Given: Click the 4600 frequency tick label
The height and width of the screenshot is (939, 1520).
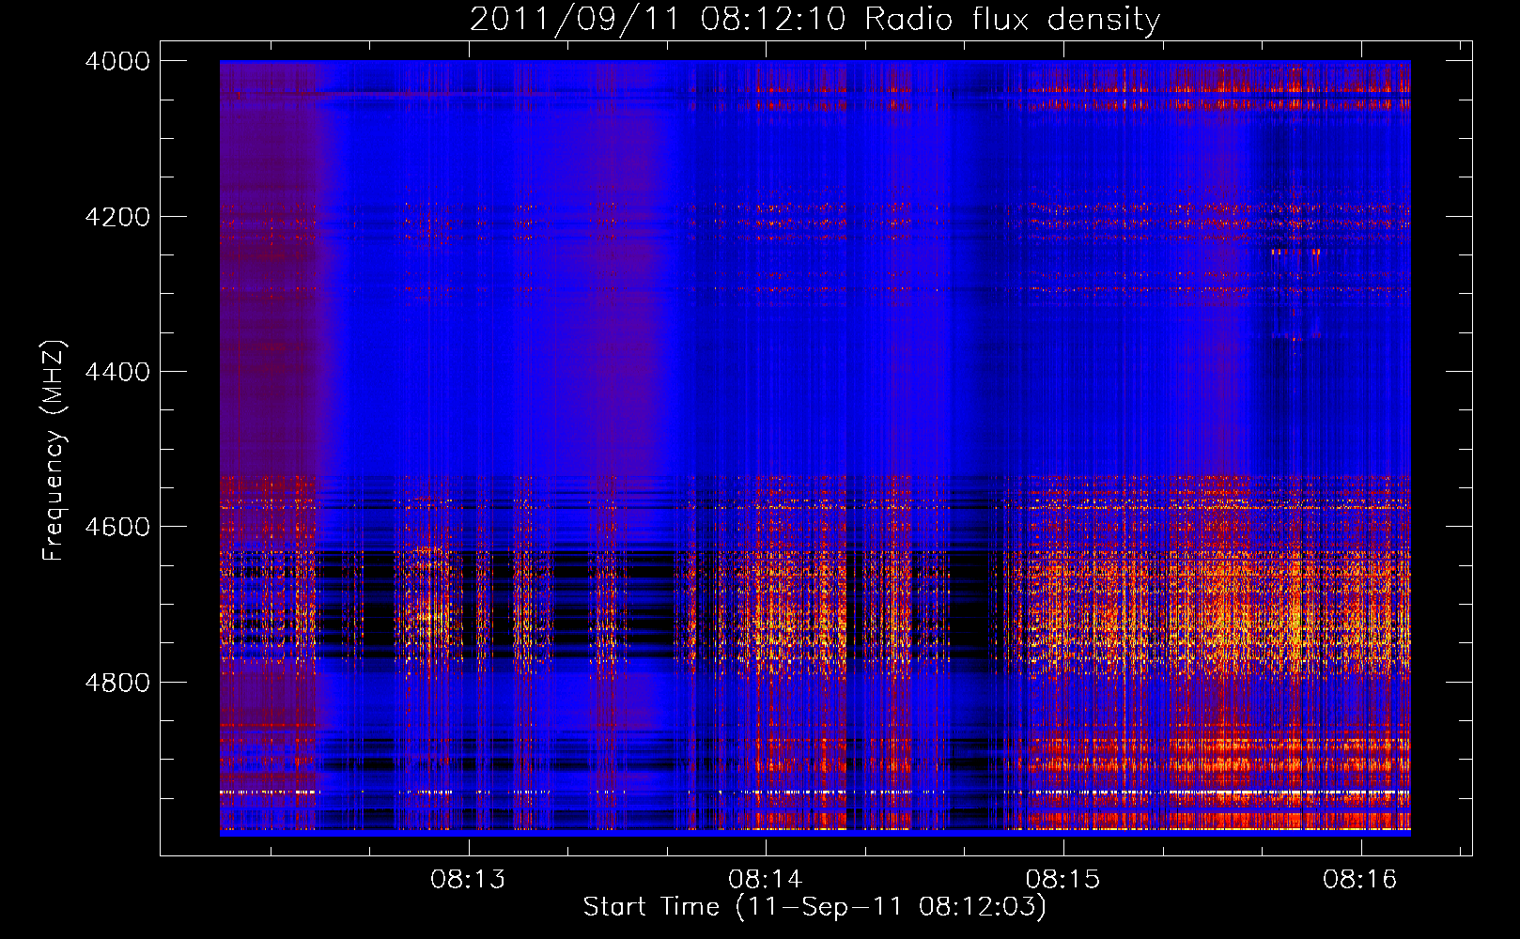Looking at the screenshot, I should 117,527.
